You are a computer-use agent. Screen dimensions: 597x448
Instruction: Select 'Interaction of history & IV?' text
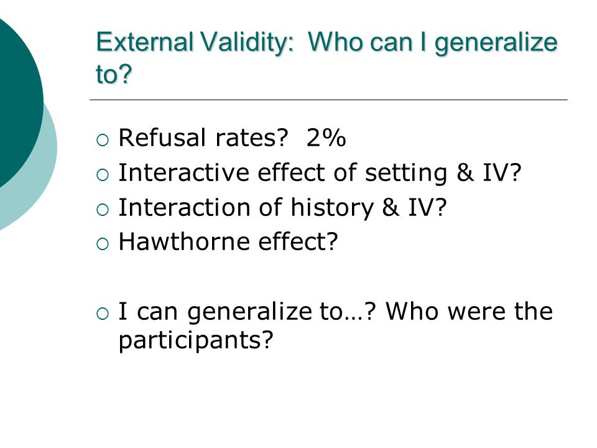coord(282,208)
